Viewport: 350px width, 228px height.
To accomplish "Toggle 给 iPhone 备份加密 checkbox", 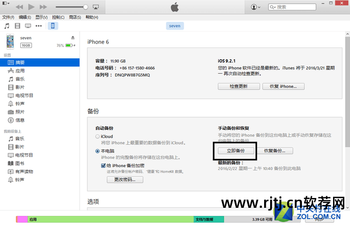I will pos(103,166).
